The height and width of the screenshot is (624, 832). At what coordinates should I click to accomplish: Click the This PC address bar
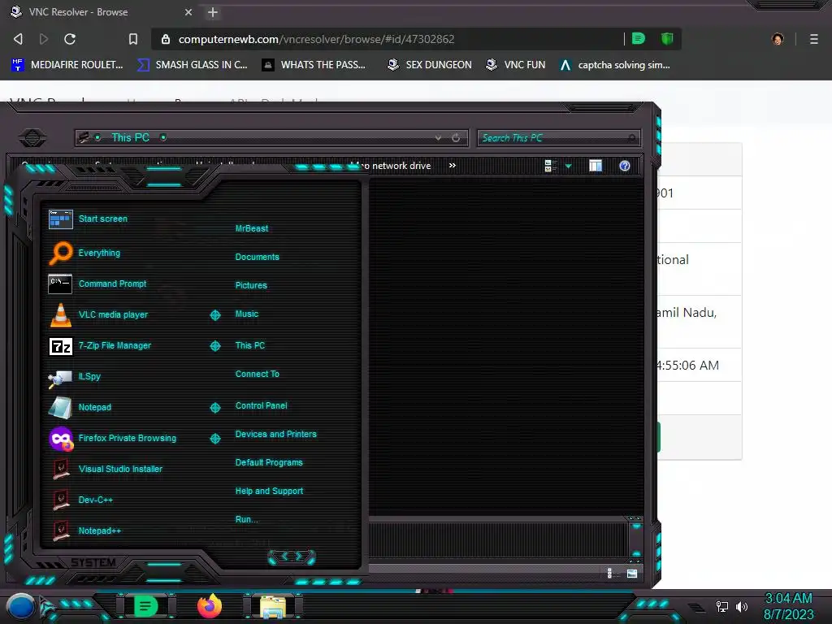coord(271,138)
